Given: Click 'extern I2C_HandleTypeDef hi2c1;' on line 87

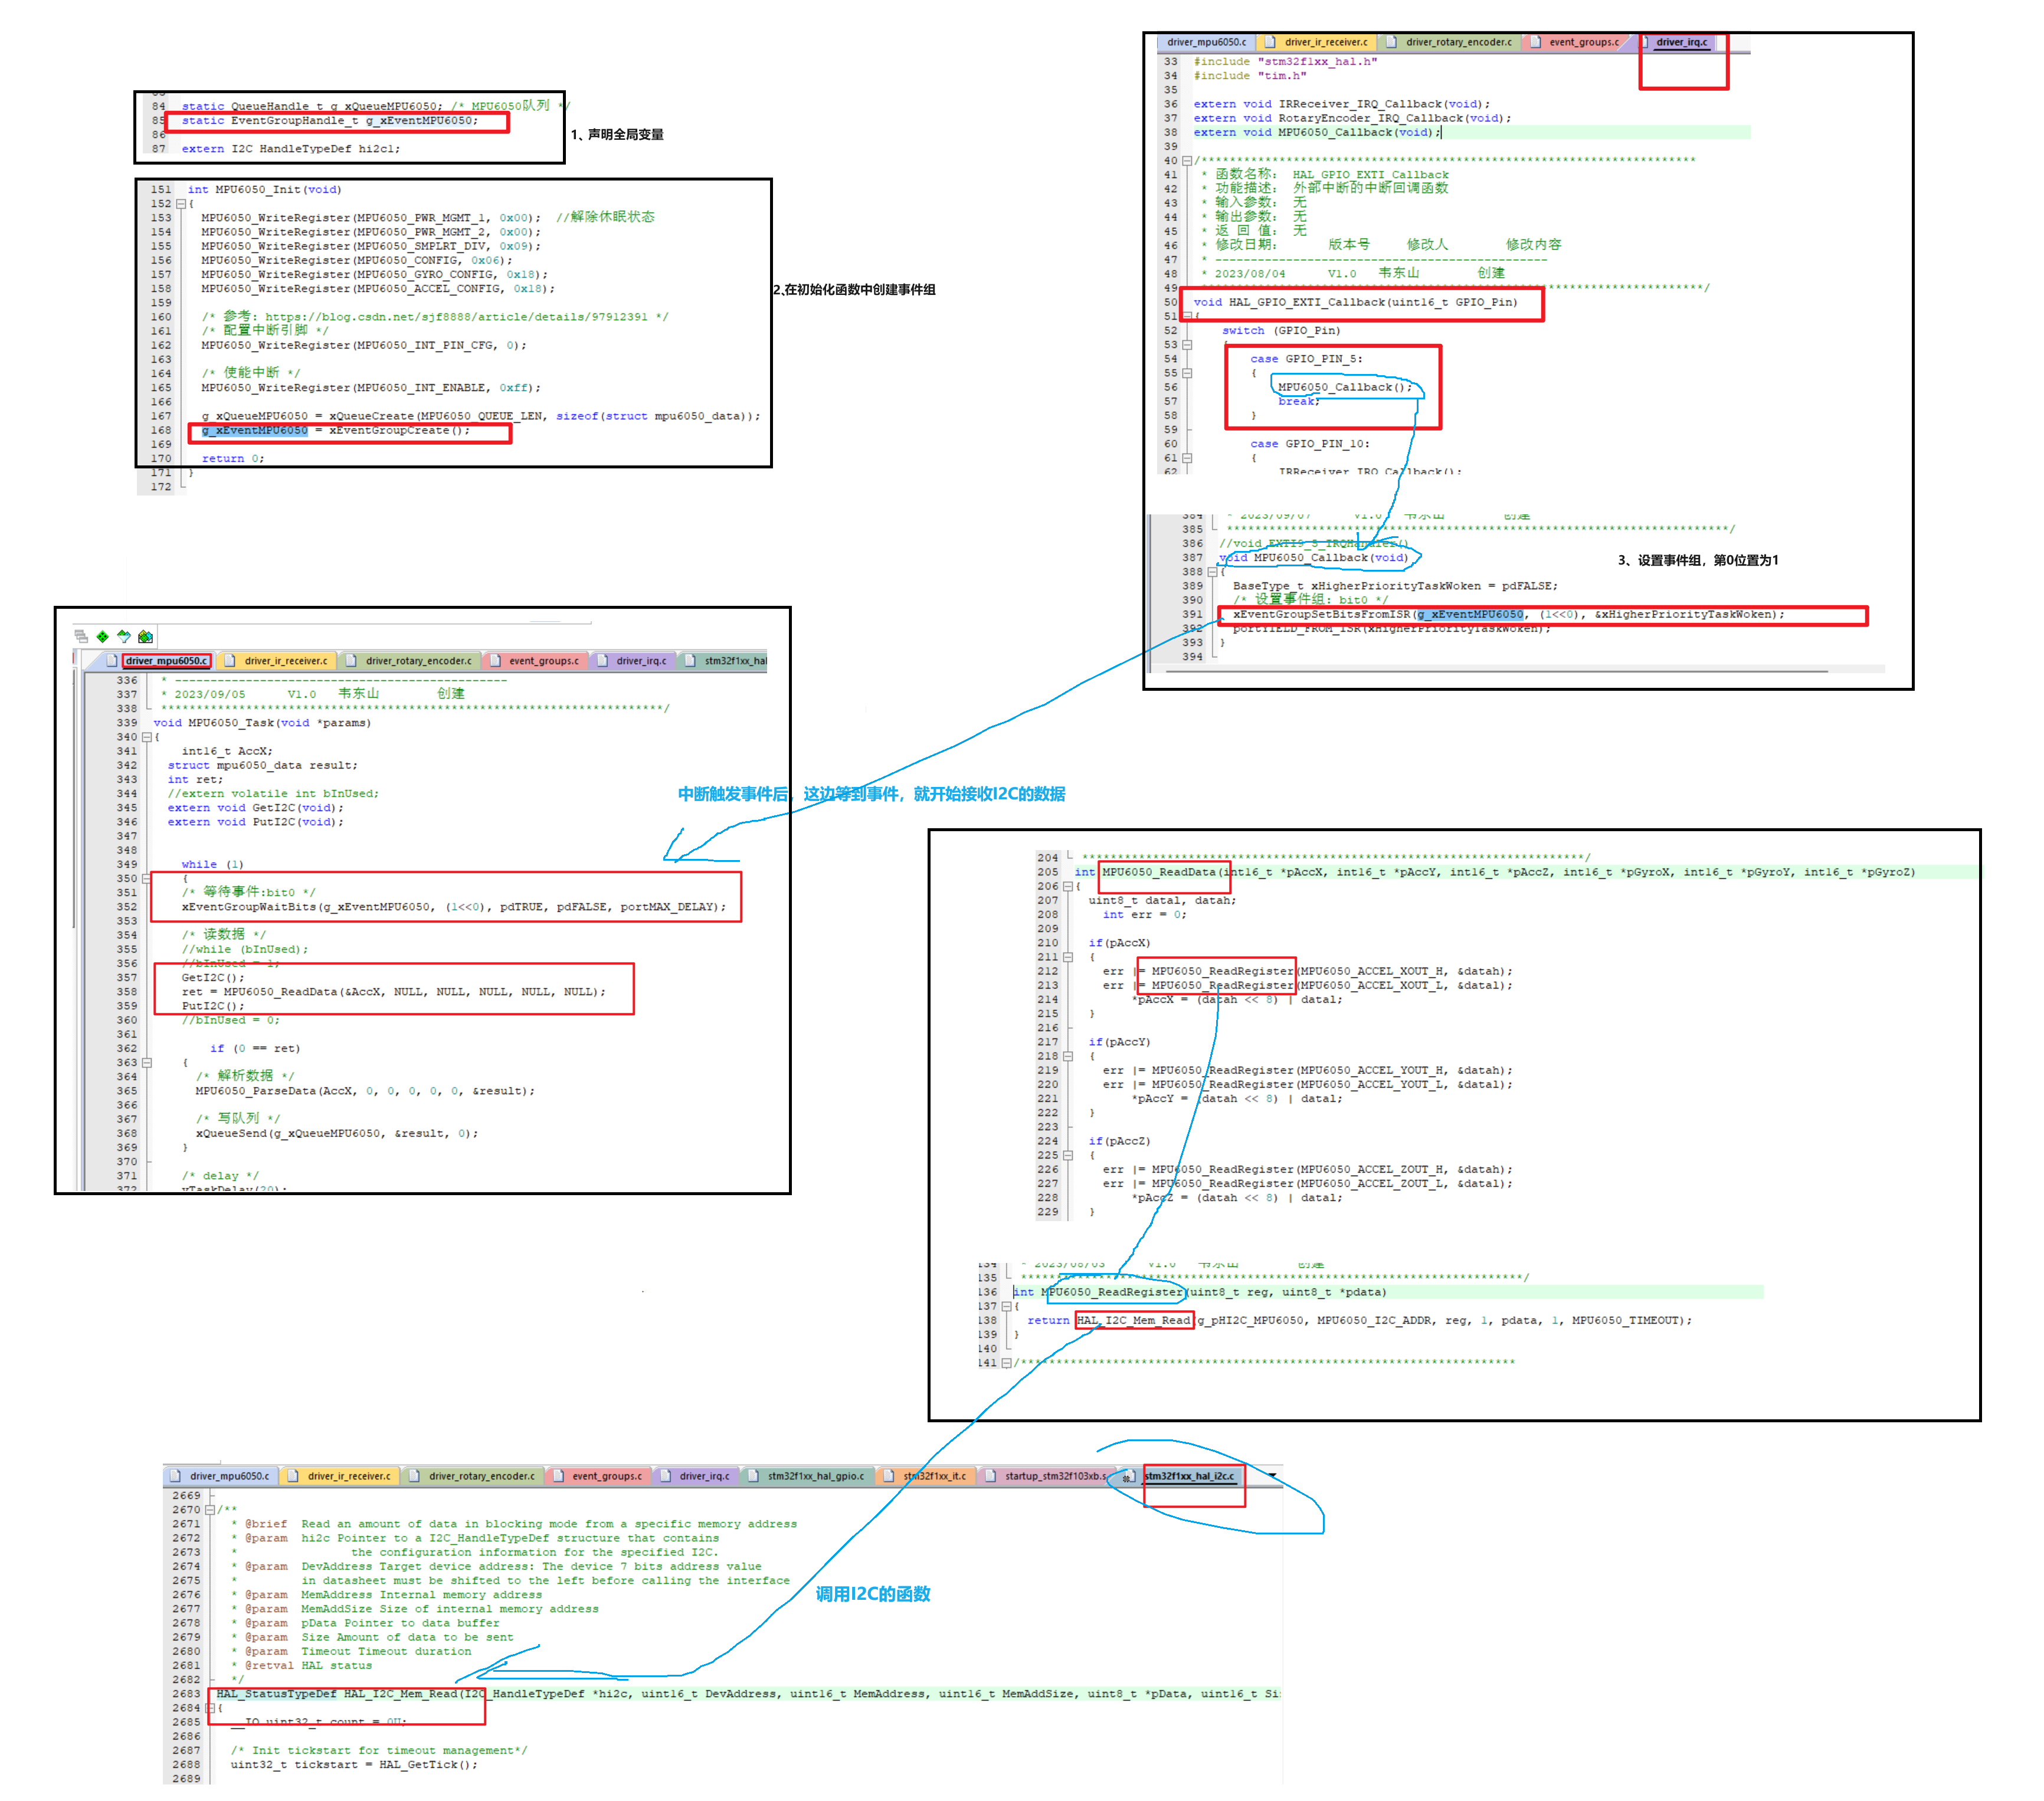Looking at the screenshot, I should point(291,149).
